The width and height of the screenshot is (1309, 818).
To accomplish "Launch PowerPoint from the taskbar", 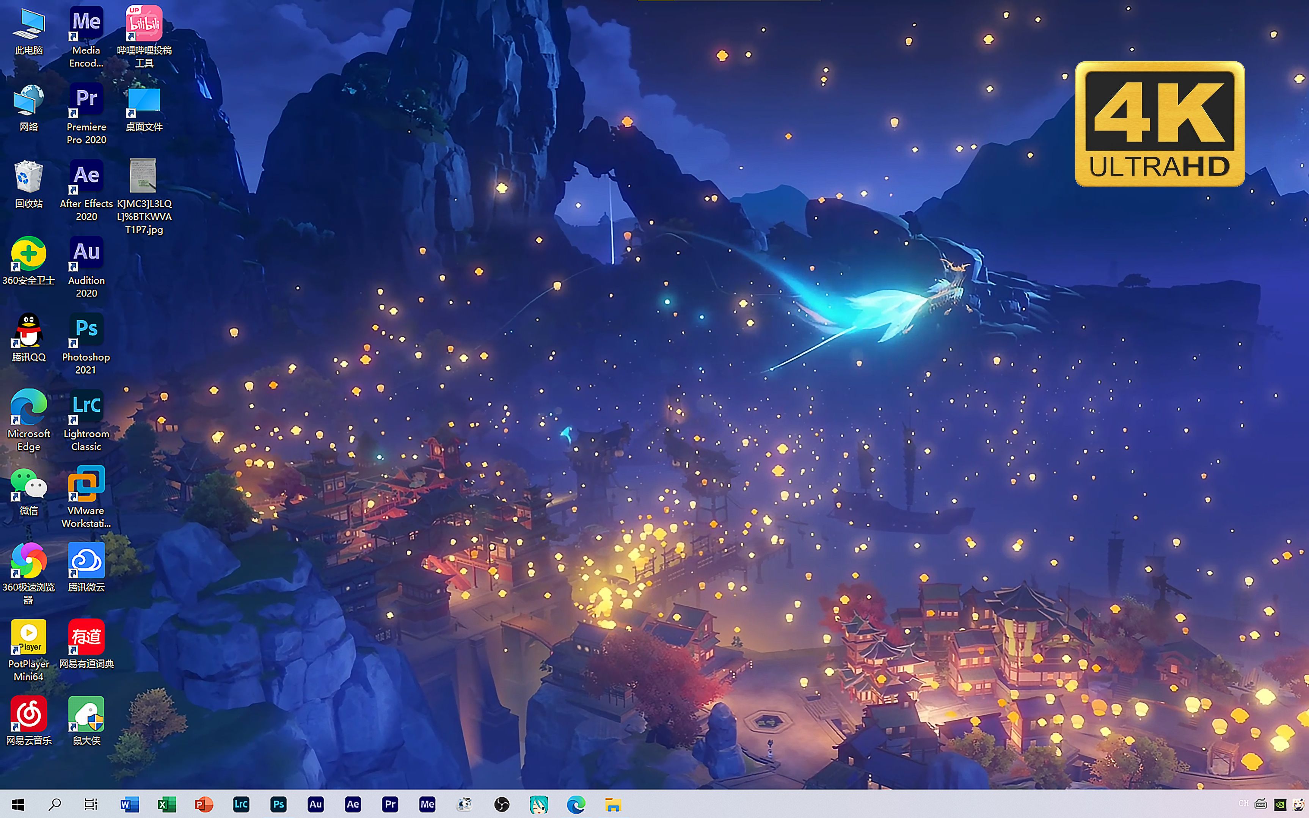I will coord(204,805).
